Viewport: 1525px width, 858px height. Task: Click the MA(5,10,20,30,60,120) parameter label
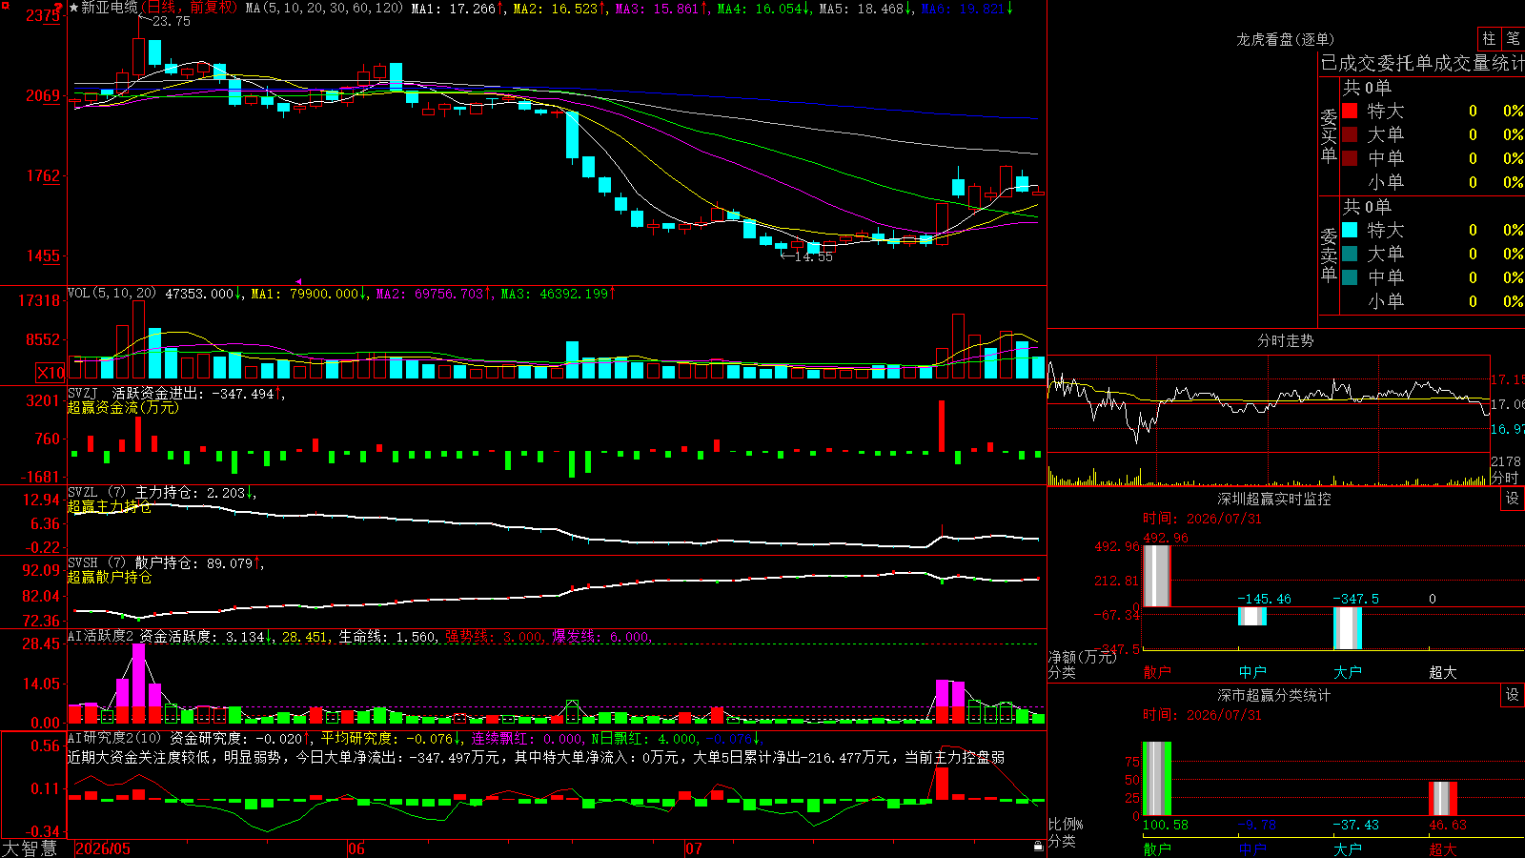click(x=324, y=8)
